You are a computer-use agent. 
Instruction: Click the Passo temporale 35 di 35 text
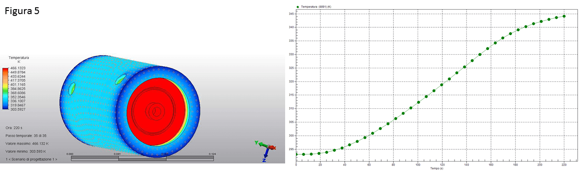(26, 136)
